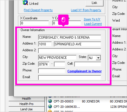The width and height of the screenshot is (127, 112).
Task: Click the owner City field
Action: [57, 57]
